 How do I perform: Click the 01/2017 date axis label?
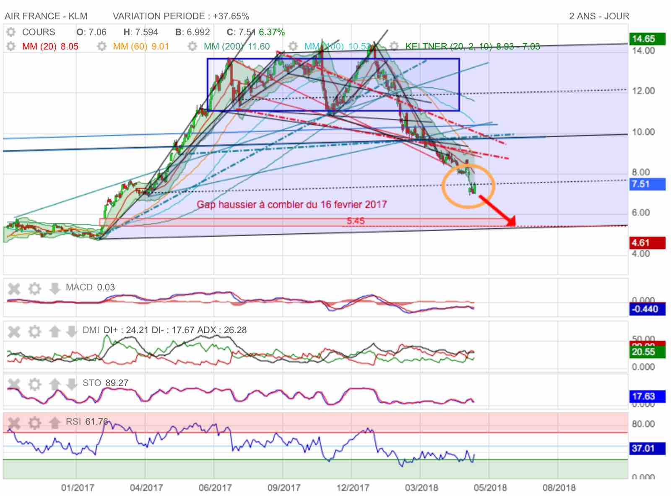click(78, 488)
